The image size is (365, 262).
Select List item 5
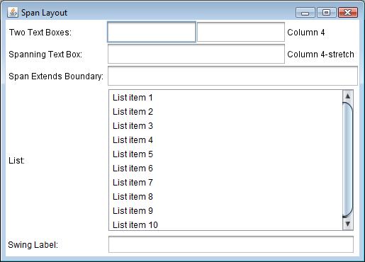pyautogui.click(x=225, y=154)
